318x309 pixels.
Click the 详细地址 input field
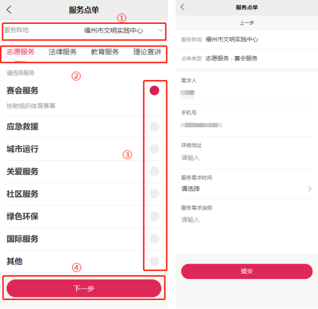(x=247, y=158)
